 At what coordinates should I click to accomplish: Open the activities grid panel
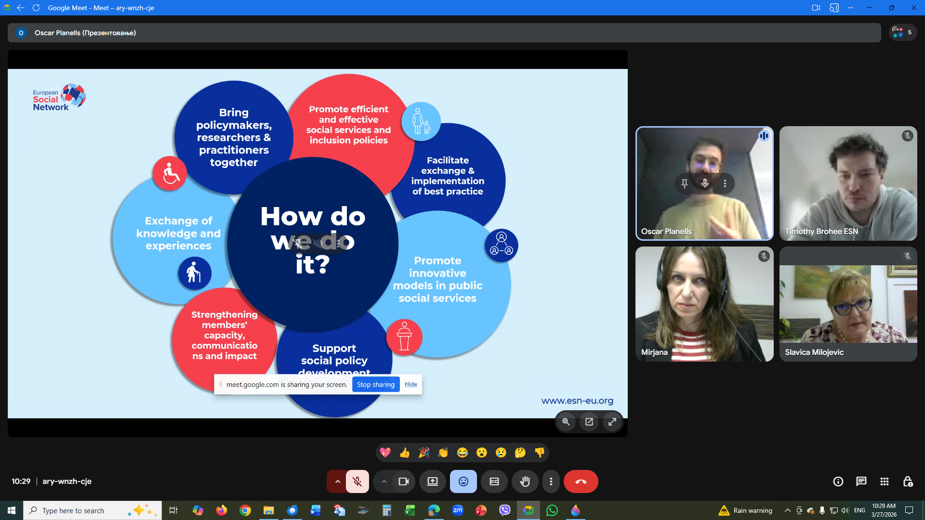pos(884,481)
